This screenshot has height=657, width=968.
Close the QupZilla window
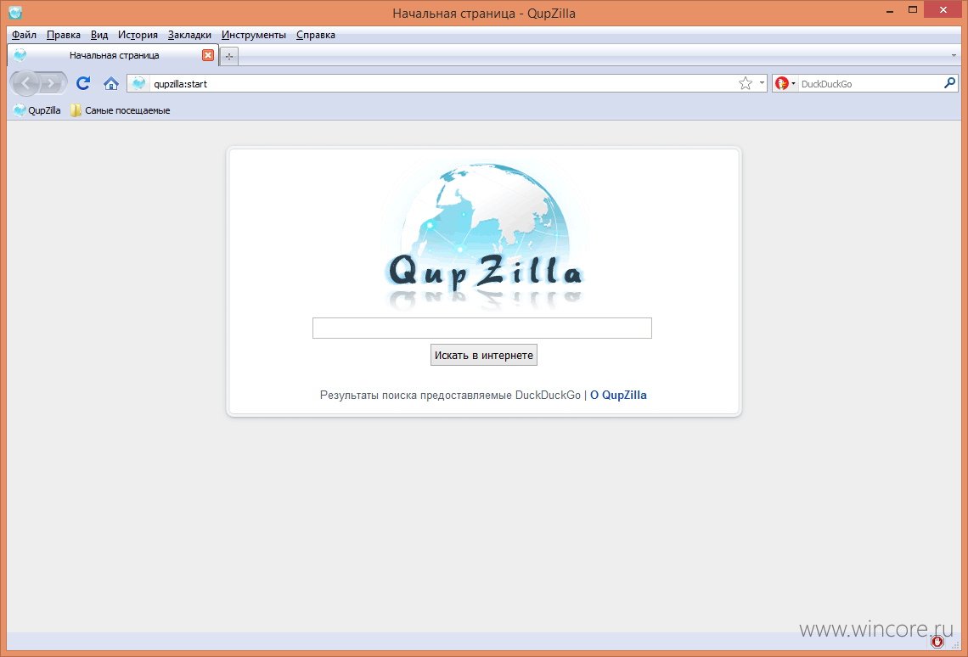tap(943, 10)
